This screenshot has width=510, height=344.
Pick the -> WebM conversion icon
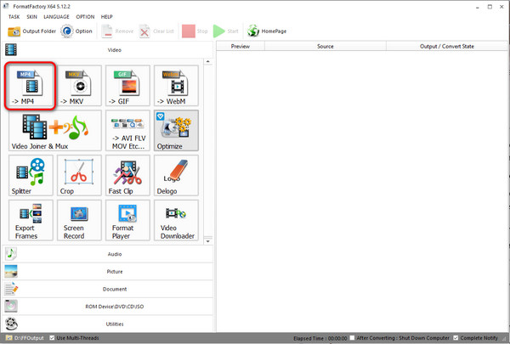pyautogui.click(x=176, y=86)
